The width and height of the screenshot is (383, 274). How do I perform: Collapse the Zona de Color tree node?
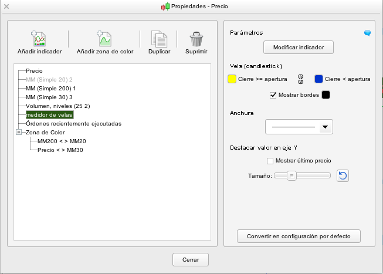(x=19, y=132)
